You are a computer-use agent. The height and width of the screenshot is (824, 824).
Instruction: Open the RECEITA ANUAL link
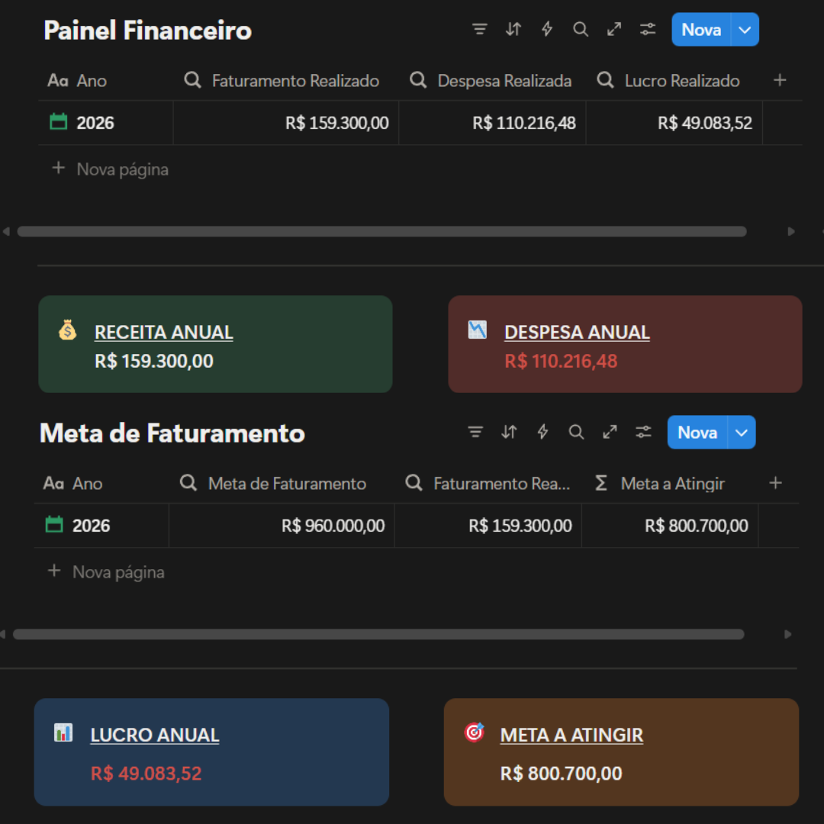[x=163, y=333]
